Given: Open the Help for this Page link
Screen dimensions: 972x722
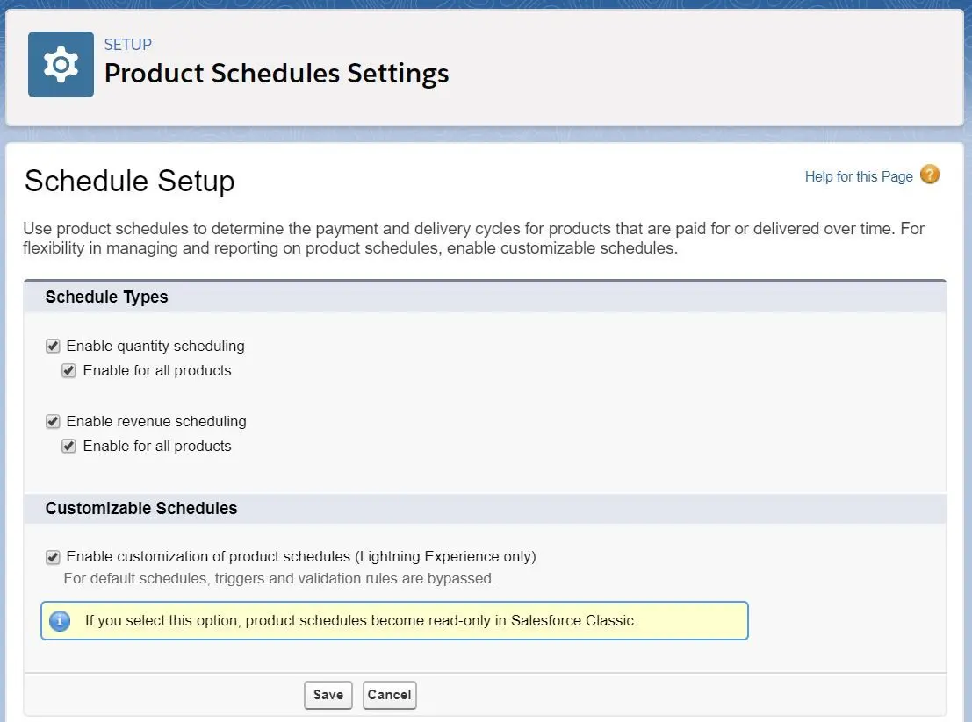Looking at the screenshot, I should pyautogui.click(x=859, y=176).
